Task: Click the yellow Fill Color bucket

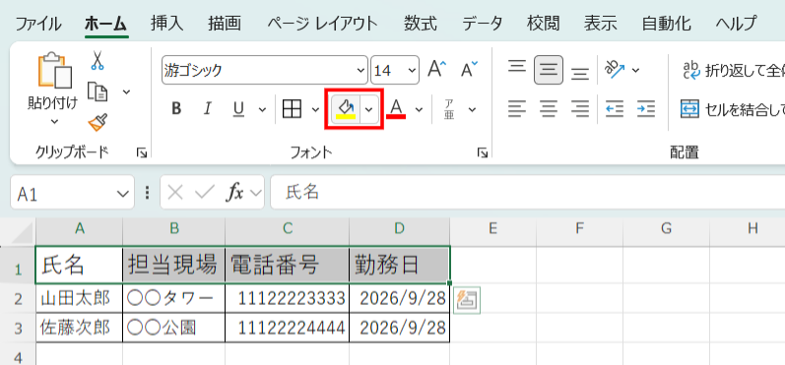Action: (x=346, y=108)
